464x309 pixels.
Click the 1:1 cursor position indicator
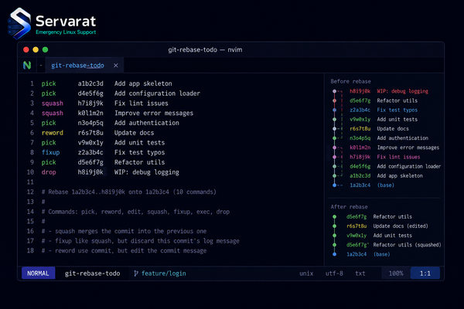[x=425, y=273]
